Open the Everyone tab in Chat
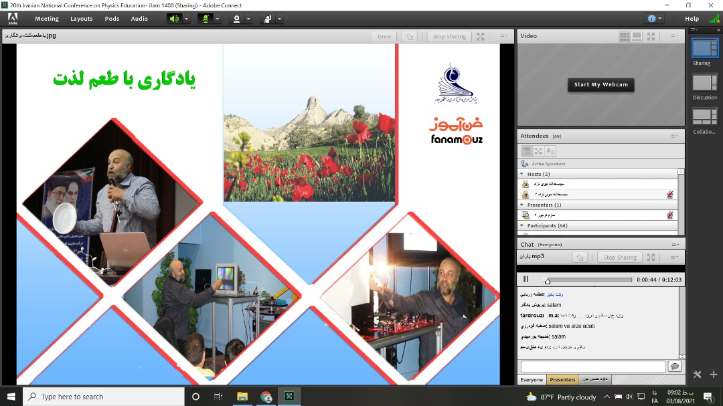 (x=532, y=379)
